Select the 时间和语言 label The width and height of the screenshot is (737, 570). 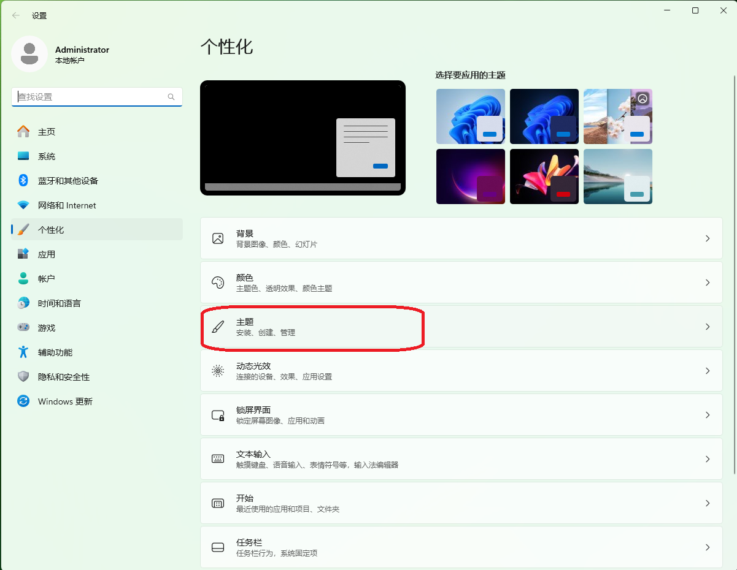[x=60, y=303]
